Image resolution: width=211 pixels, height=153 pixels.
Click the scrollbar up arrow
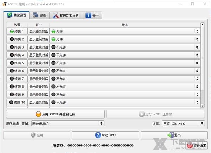coord(203,24)
